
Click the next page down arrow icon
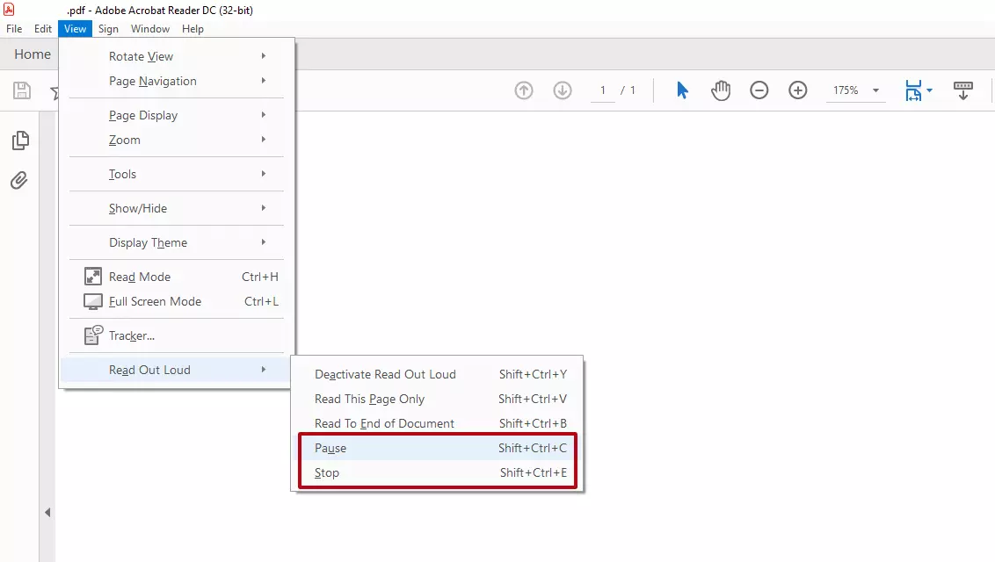563,90
